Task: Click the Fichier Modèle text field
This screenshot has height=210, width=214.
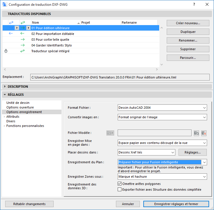Action: 155,133
